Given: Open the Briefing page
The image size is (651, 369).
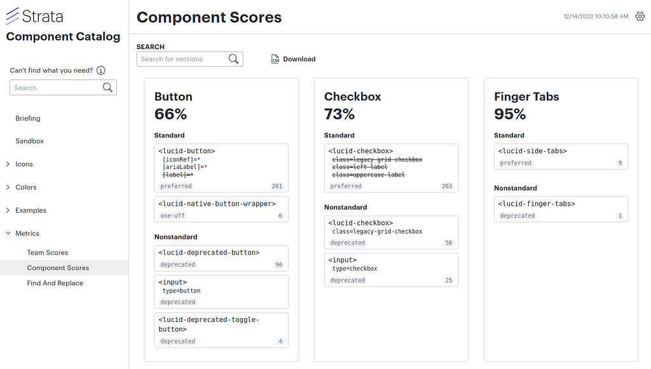Looking at the screenshot, I should tap(28, 118).
